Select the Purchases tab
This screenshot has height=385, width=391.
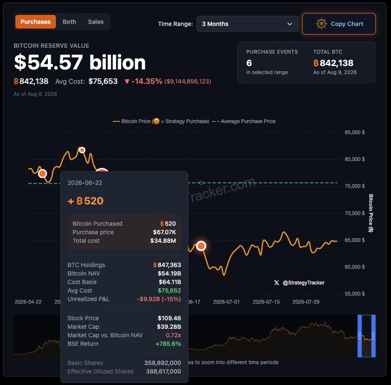36,22
